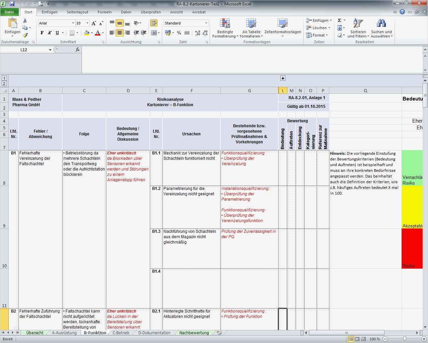Viewport: 428px width, 343px height.
Task: Switch to the Formeln ribbon tab
Action: 104,12
